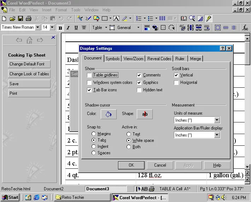This screenshot has height=202, width=251.
Task: Toggle the Graphics checkbox
Action: pyautogui.click(x=139, y=83)
